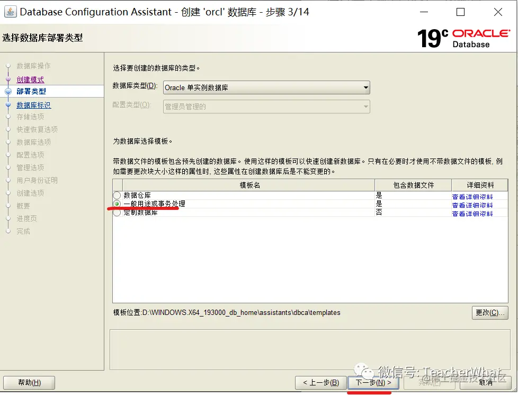Go back with 上一步(B) button

point(321,383)
